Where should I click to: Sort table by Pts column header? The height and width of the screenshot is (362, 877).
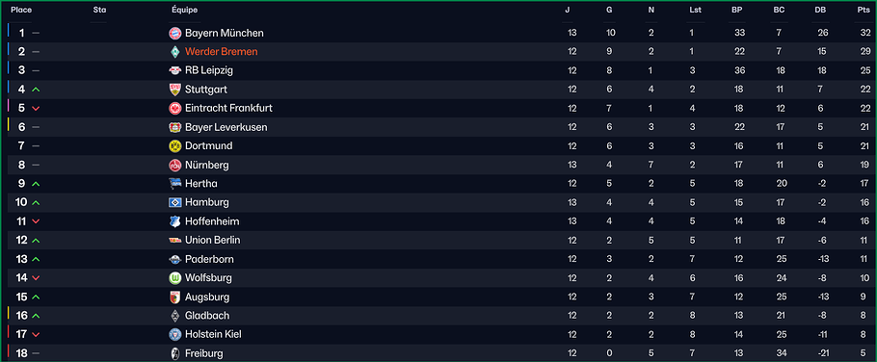[863, 10]
